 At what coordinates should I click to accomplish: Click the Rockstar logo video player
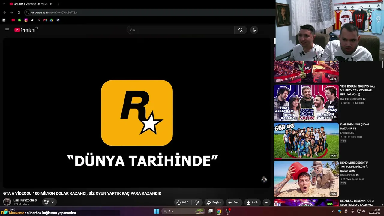click(x=137, y=113)
